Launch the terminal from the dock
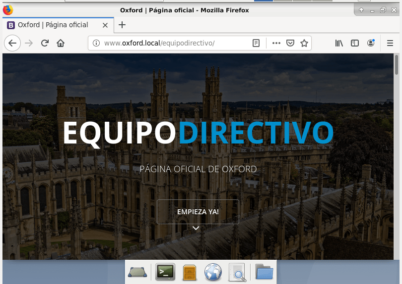Screen dimensions: 402x284 click(165, 272)
